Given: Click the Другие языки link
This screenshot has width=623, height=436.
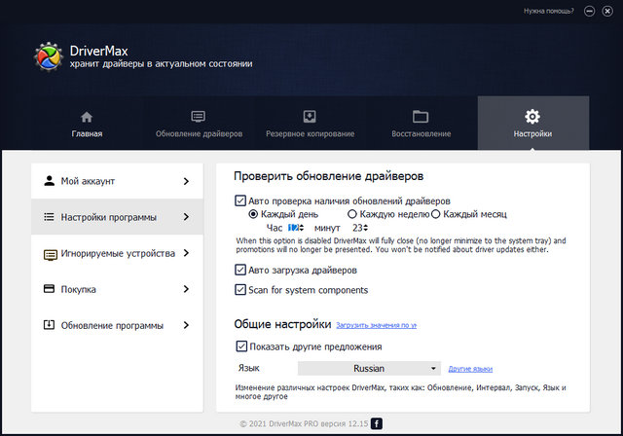Looking at the screenshot, I should point(470,370).
